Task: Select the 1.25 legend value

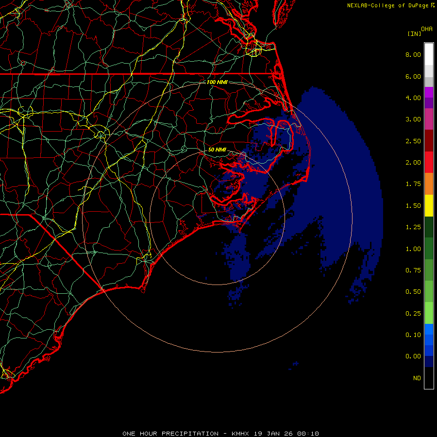Action: 413,227
